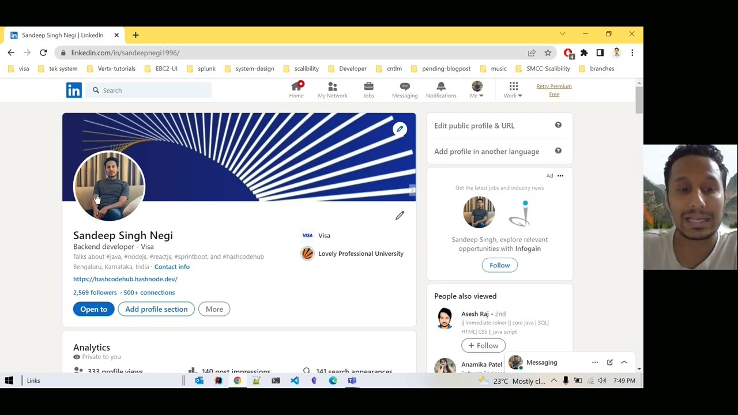Open help icon beside Add profile language
The image size is (738, 415).
click(558, 151)
